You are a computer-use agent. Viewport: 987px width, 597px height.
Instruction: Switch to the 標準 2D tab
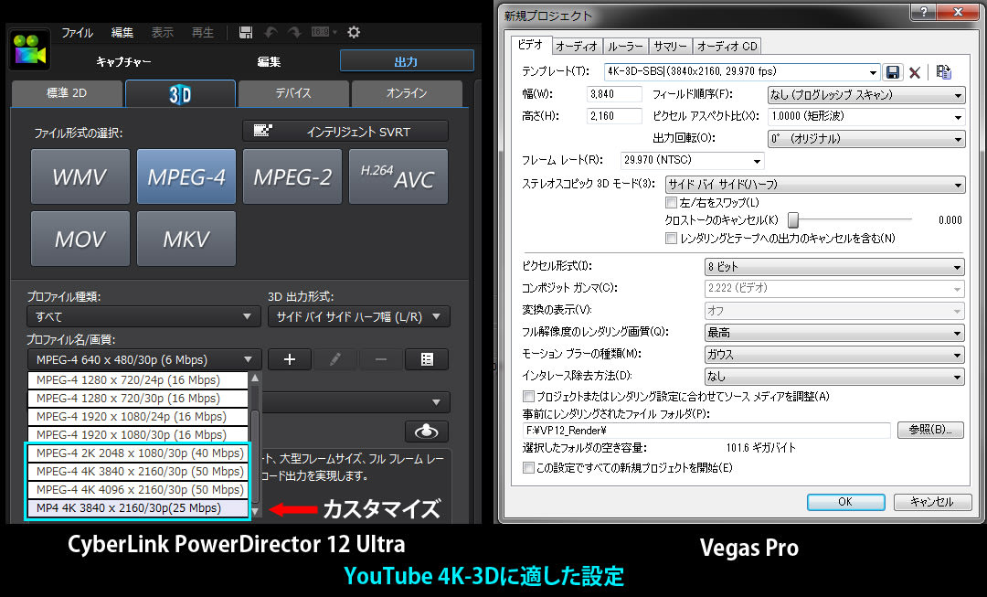click(x=67, y=93)
